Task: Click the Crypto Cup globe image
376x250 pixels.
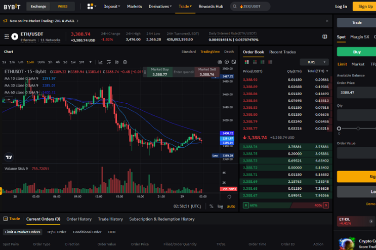Action: click(x=347, y=243)
